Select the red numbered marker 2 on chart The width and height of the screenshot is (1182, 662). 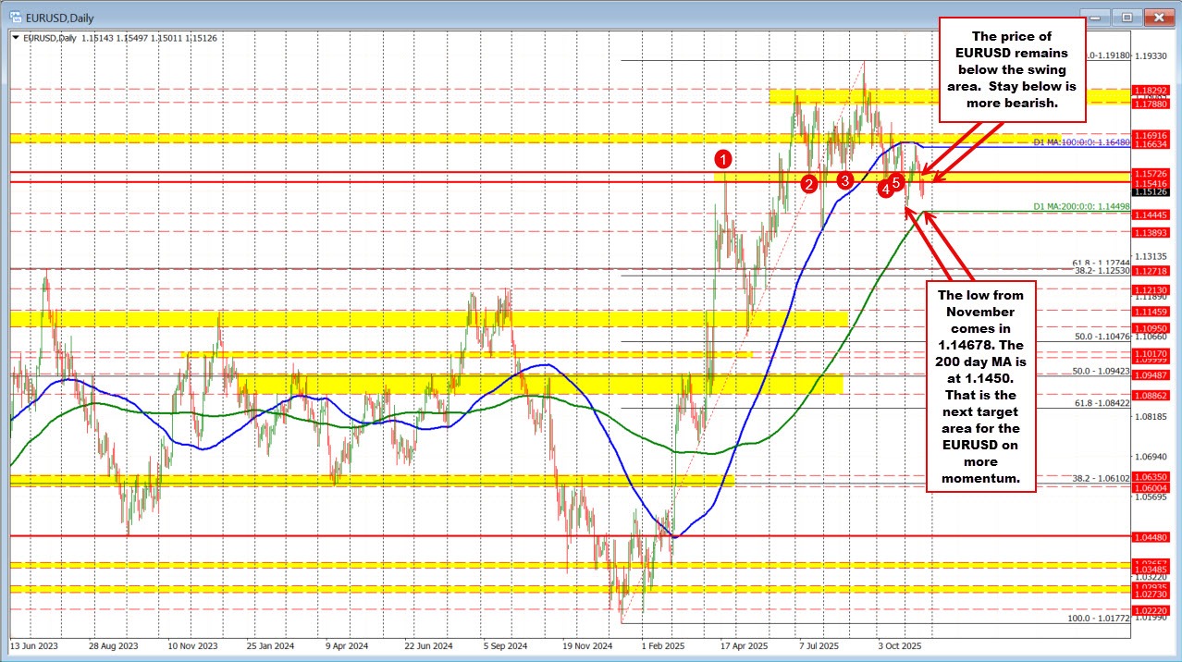(x=809, y=184)
